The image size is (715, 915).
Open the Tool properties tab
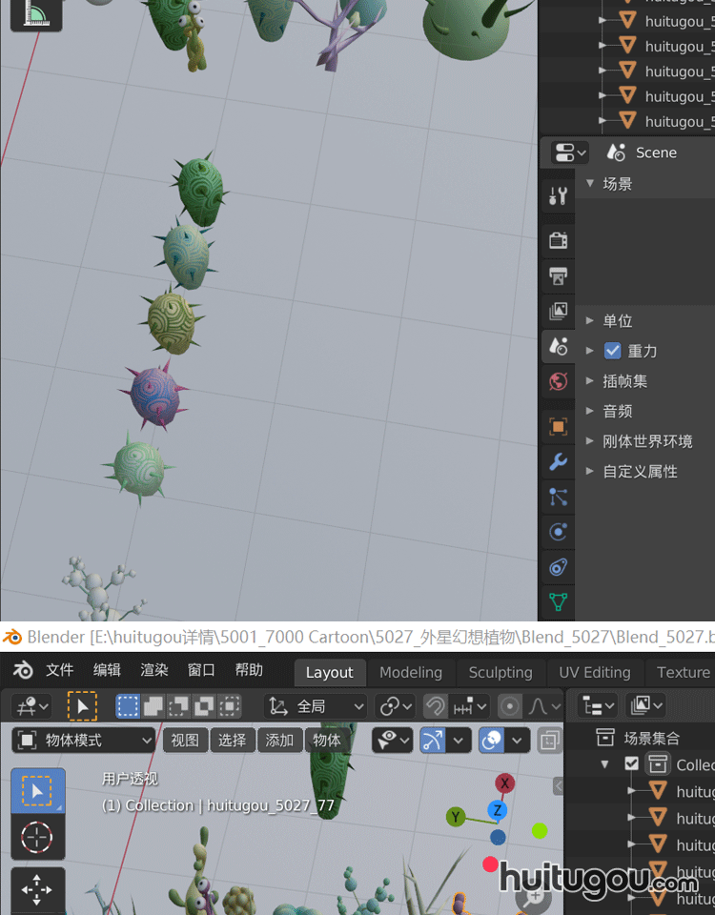pos(558,195)
